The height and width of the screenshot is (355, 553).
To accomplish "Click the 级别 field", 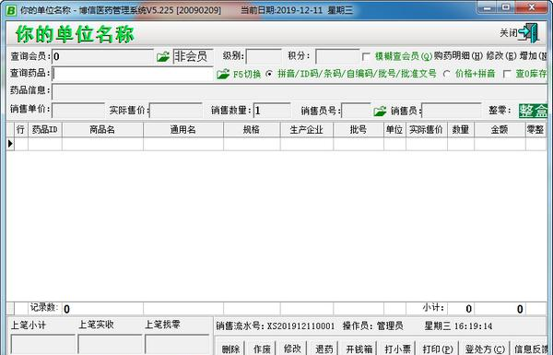I will click(x=264, y=56).
